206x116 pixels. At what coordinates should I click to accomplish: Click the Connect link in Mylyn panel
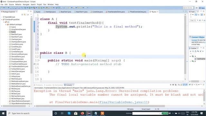click(194, 40)
